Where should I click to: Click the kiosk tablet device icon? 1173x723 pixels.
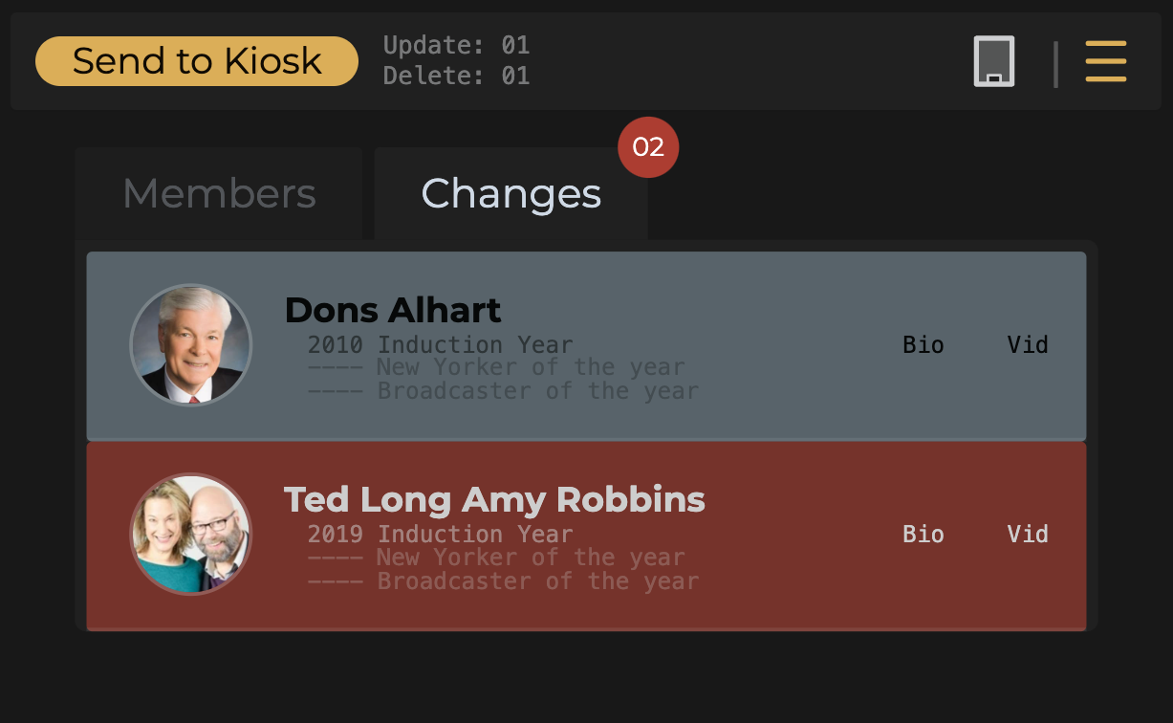[994, 62]
